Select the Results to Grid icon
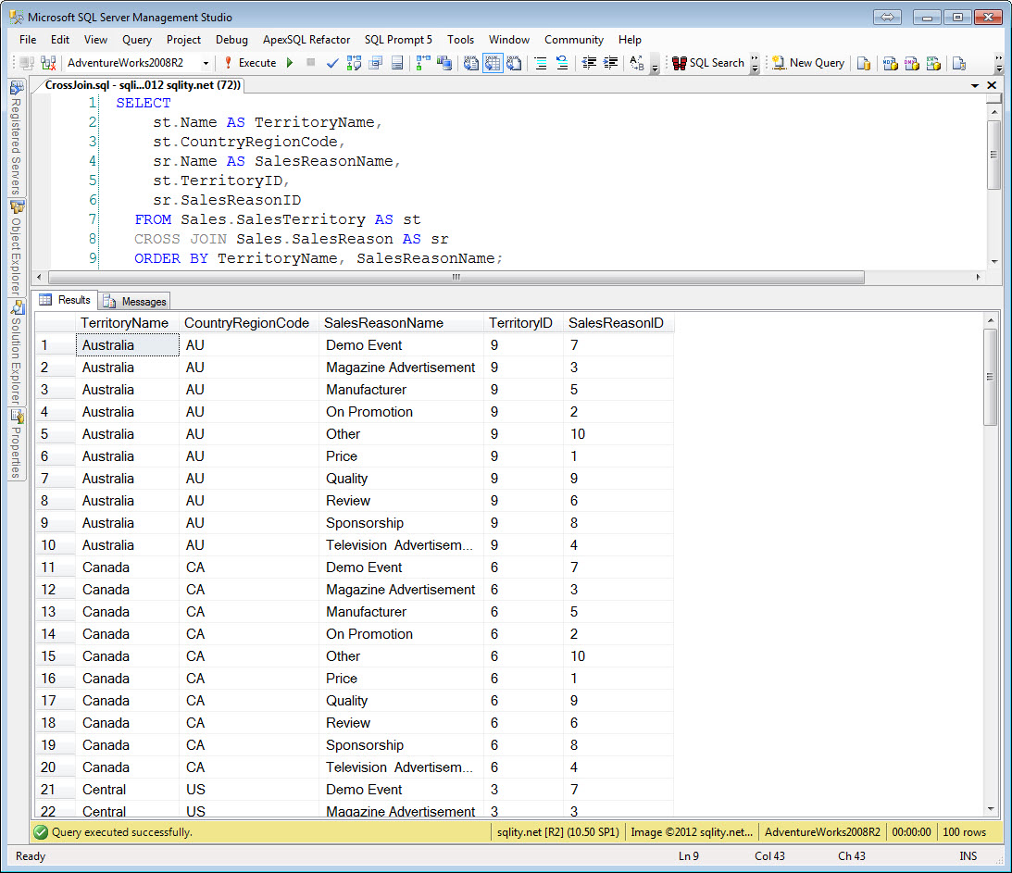 pos(494,63)
